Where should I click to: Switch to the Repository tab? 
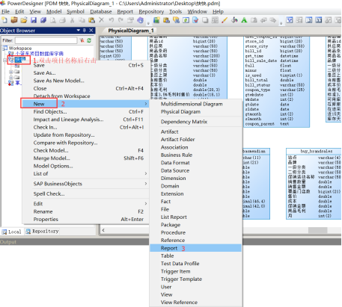[42, 232]
